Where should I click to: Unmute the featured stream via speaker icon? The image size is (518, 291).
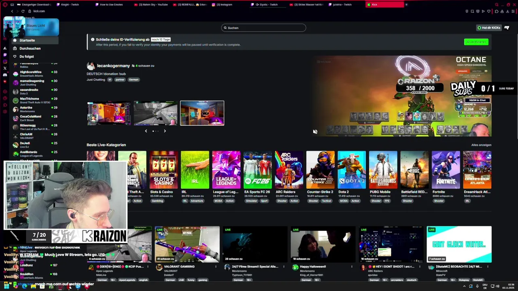coord(315,131)
